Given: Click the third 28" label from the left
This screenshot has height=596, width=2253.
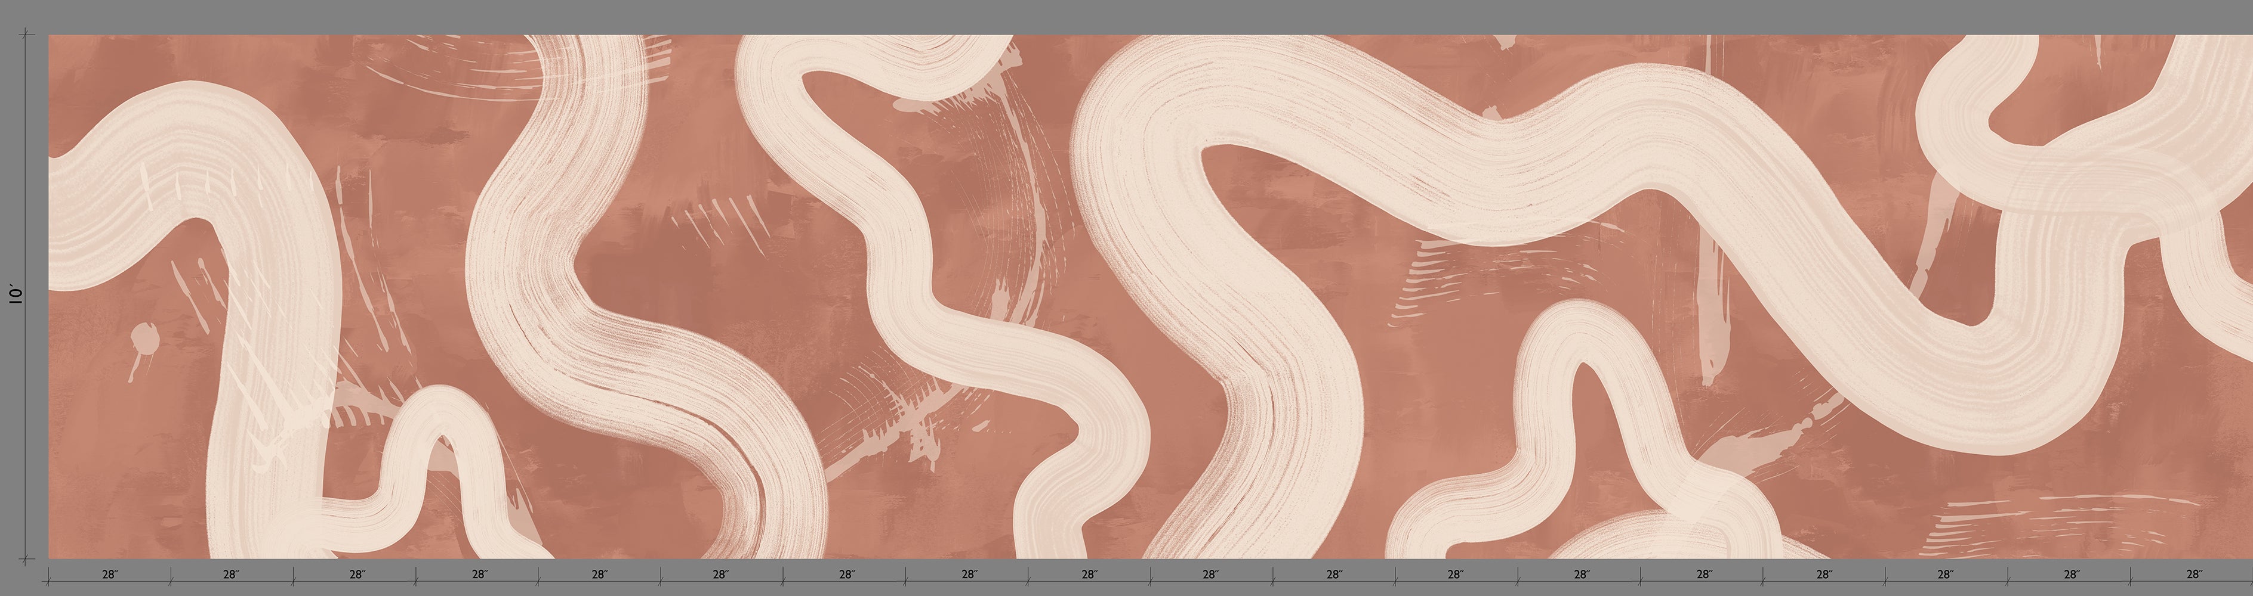Looking at the screenshot, I should point(357,575).
